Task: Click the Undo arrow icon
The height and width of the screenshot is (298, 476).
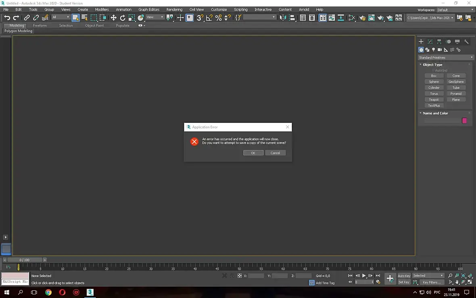Action: (x=7, y=18)
